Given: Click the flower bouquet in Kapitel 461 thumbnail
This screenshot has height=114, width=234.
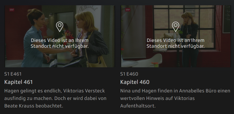Looking at the screenshot, I should (x=68, y=37).
